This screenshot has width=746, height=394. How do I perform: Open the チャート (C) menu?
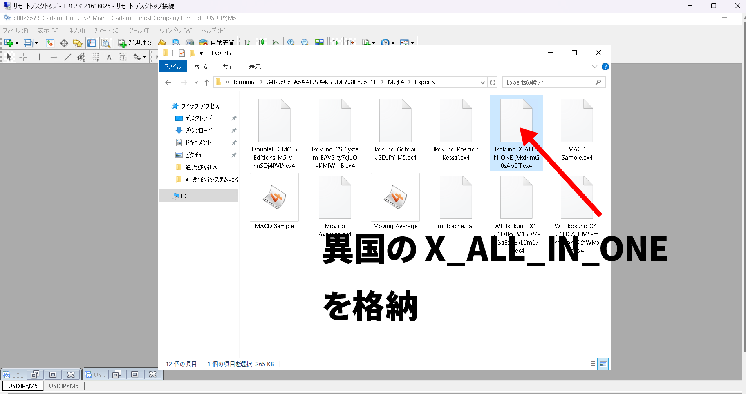[x=107, y=31]
